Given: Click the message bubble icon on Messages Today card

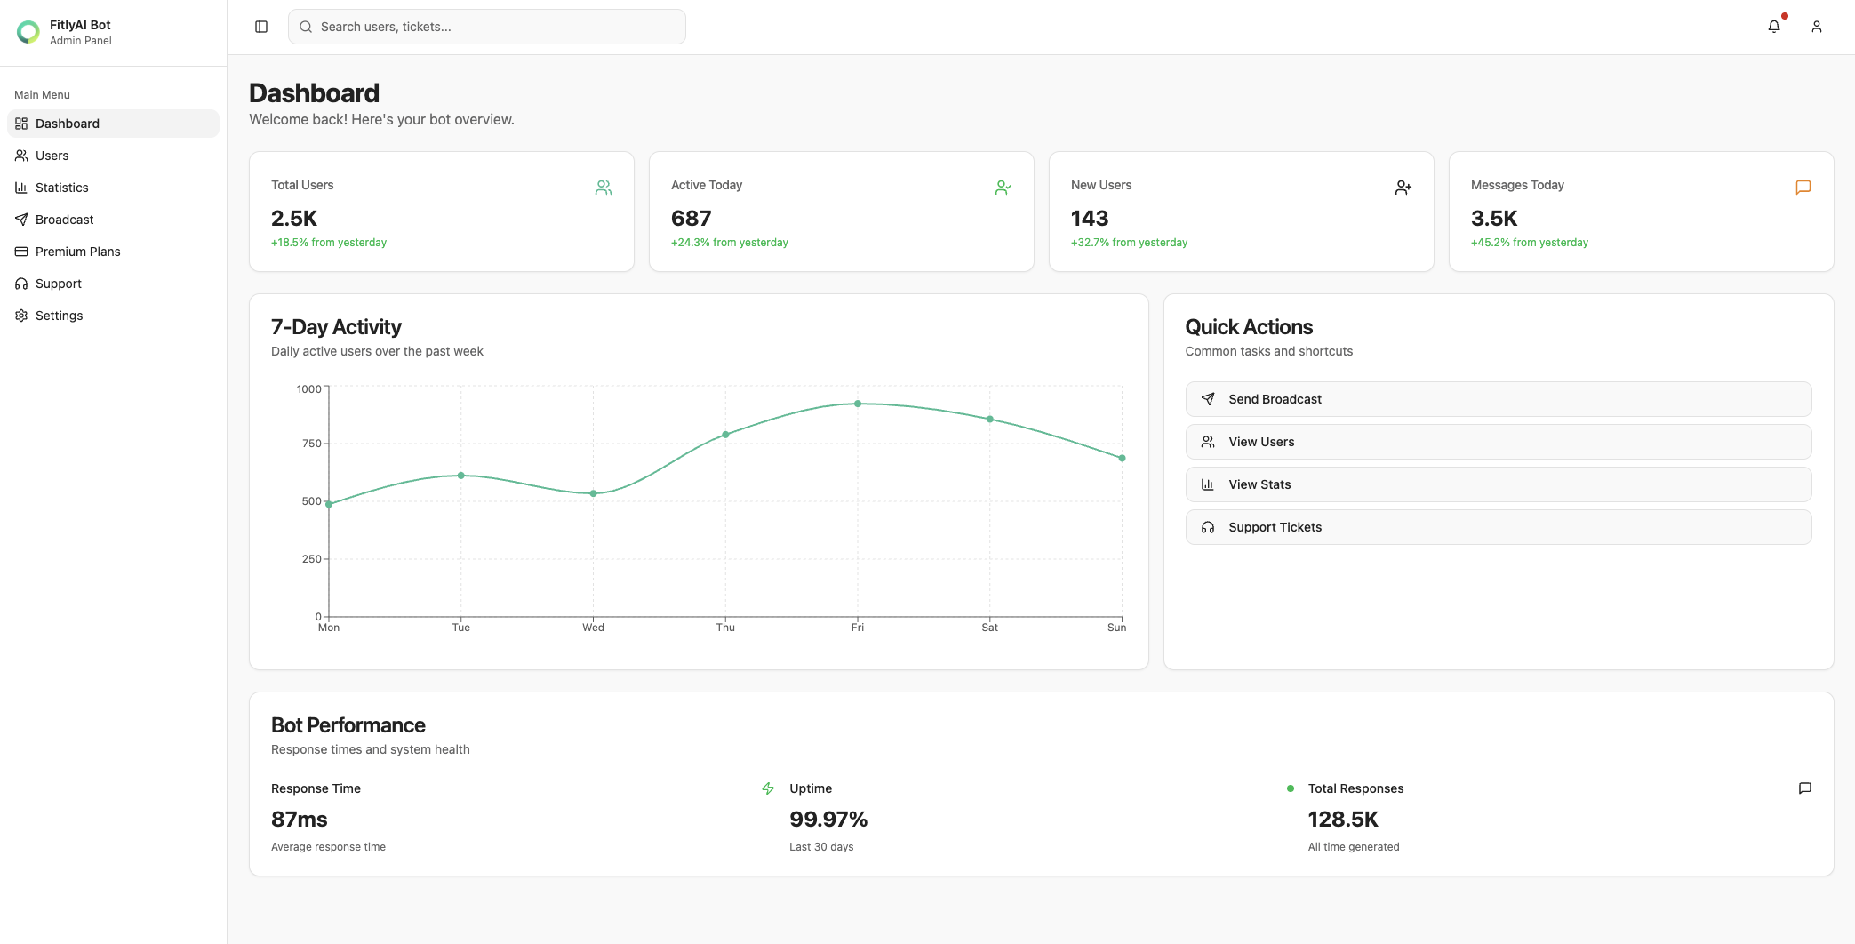Looking at the screenshot, I should 1803,187.
